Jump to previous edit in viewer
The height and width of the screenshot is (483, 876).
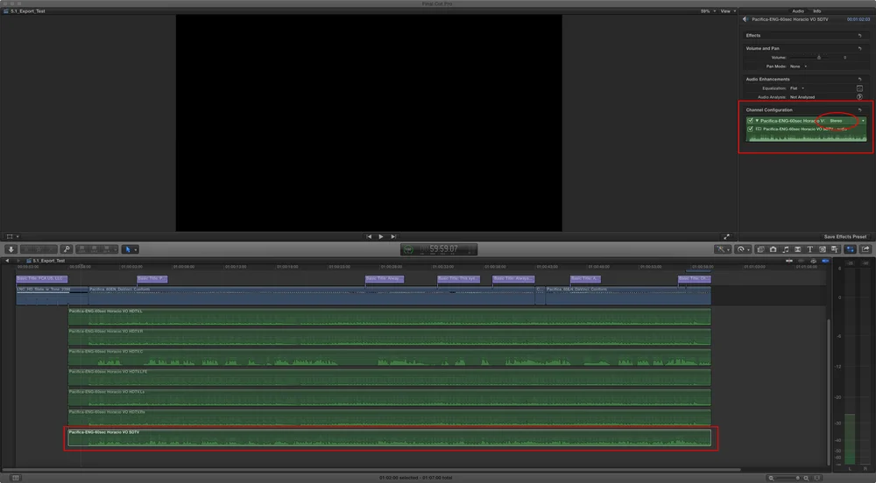pyautogui.click(x=369, y=236)
